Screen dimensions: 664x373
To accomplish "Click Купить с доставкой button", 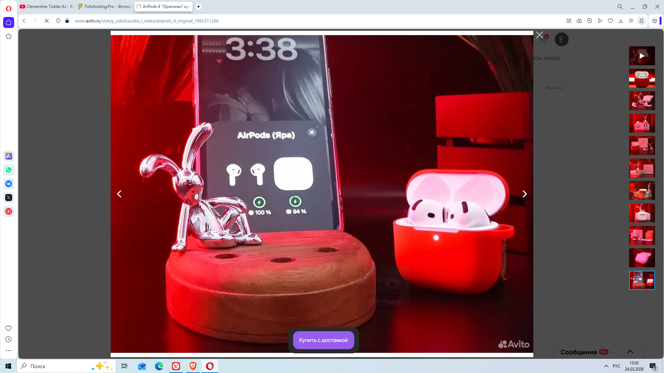I will tap(323, 340).
